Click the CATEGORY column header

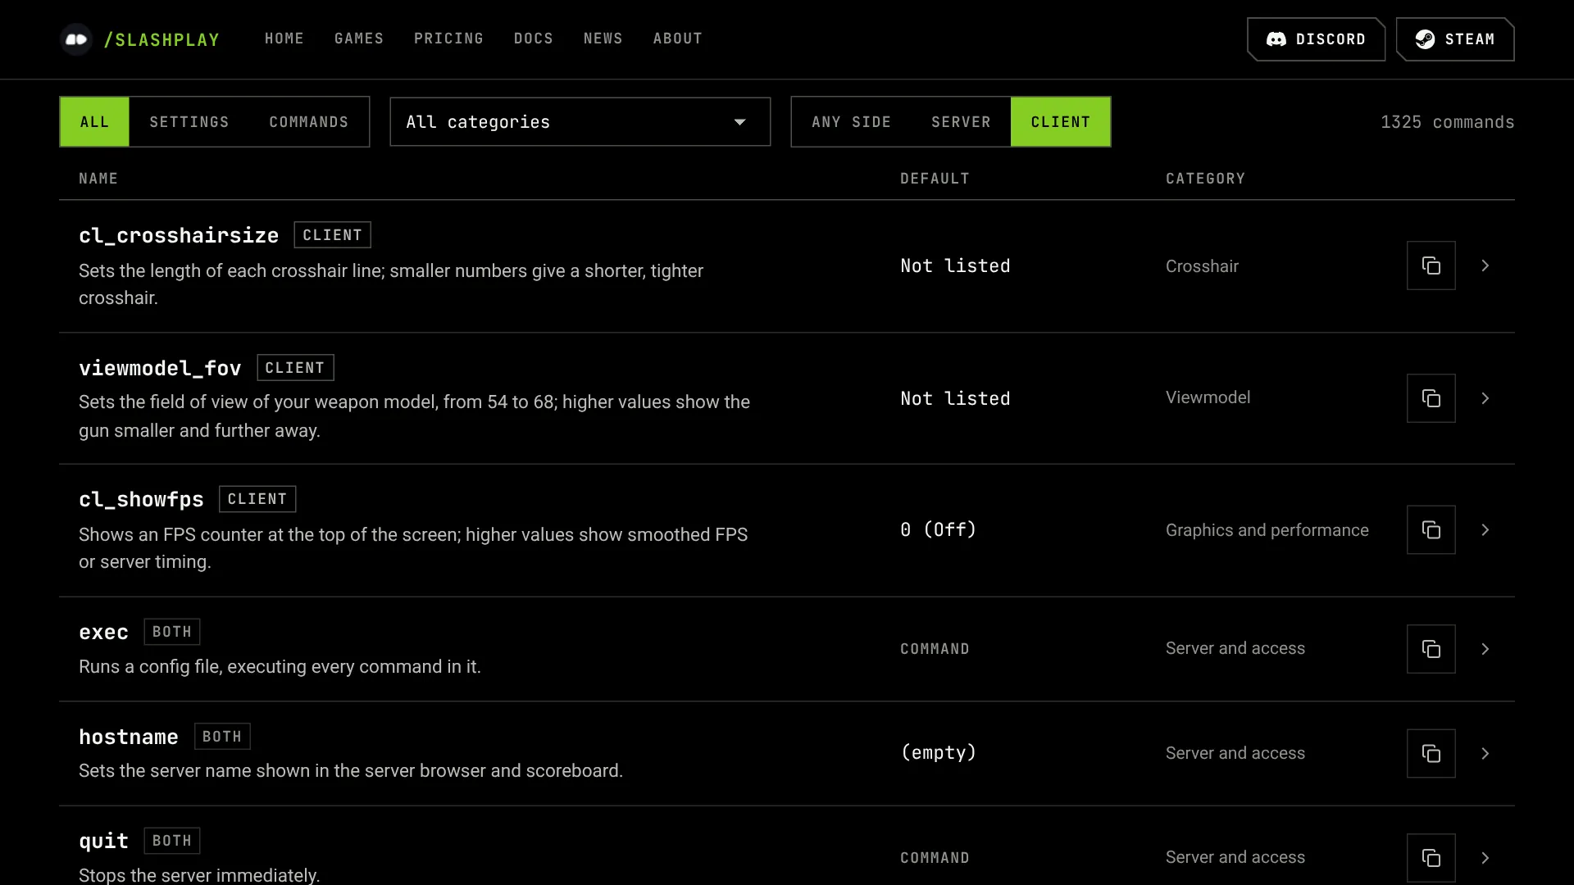[x=1205, y=179]
